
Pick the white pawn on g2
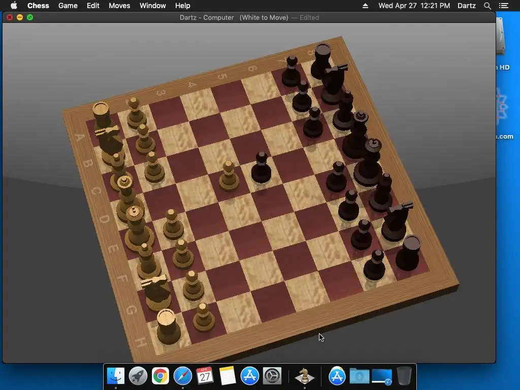click(x=193, y=285)
